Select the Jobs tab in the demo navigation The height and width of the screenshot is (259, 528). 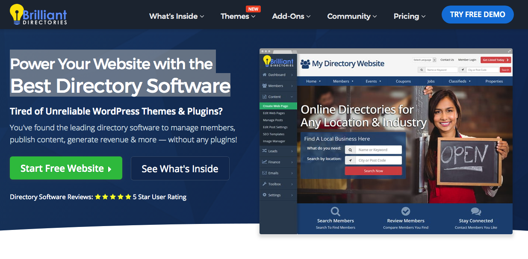tap(431, 81)
